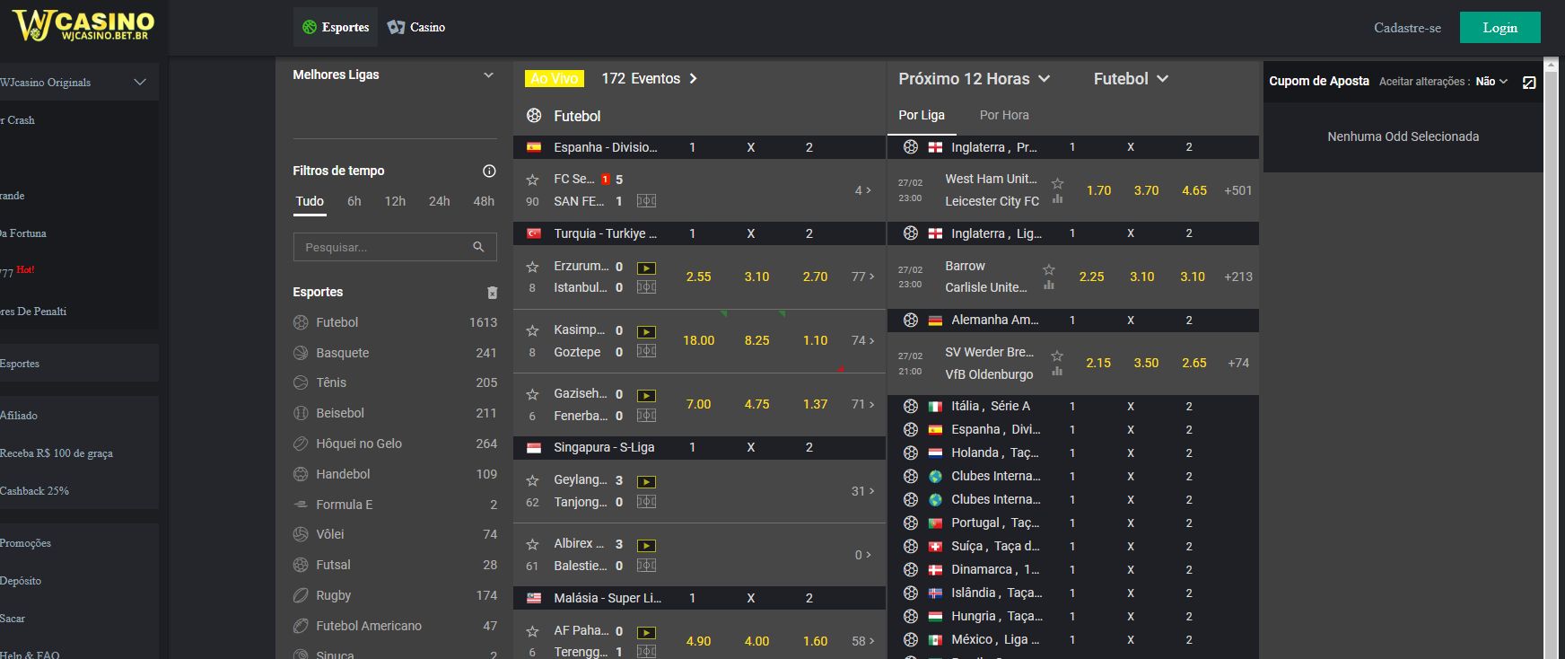Screen dimensions: 1565x659
Task: Click the Pesquisar search field
Action: [395, 247]
